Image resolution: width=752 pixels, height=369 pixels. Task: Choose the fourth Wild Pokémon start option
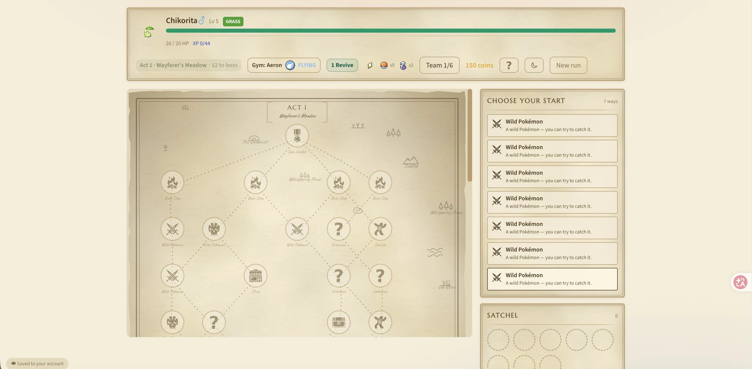pyautogui.click(x=552, y=202)
